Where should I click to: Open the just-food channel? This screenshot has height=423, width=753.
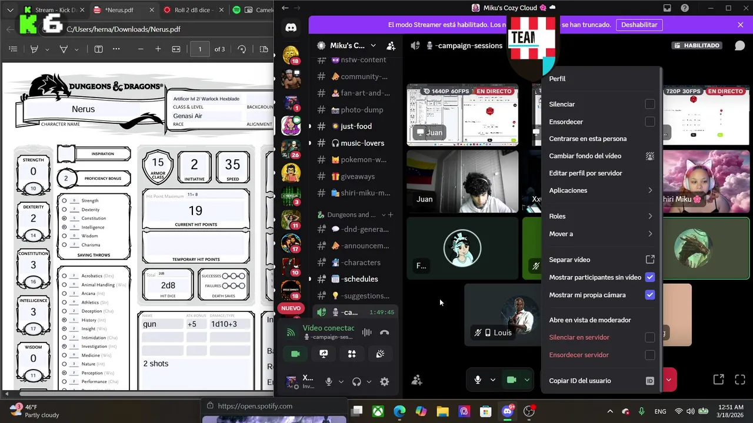point(355,126)
